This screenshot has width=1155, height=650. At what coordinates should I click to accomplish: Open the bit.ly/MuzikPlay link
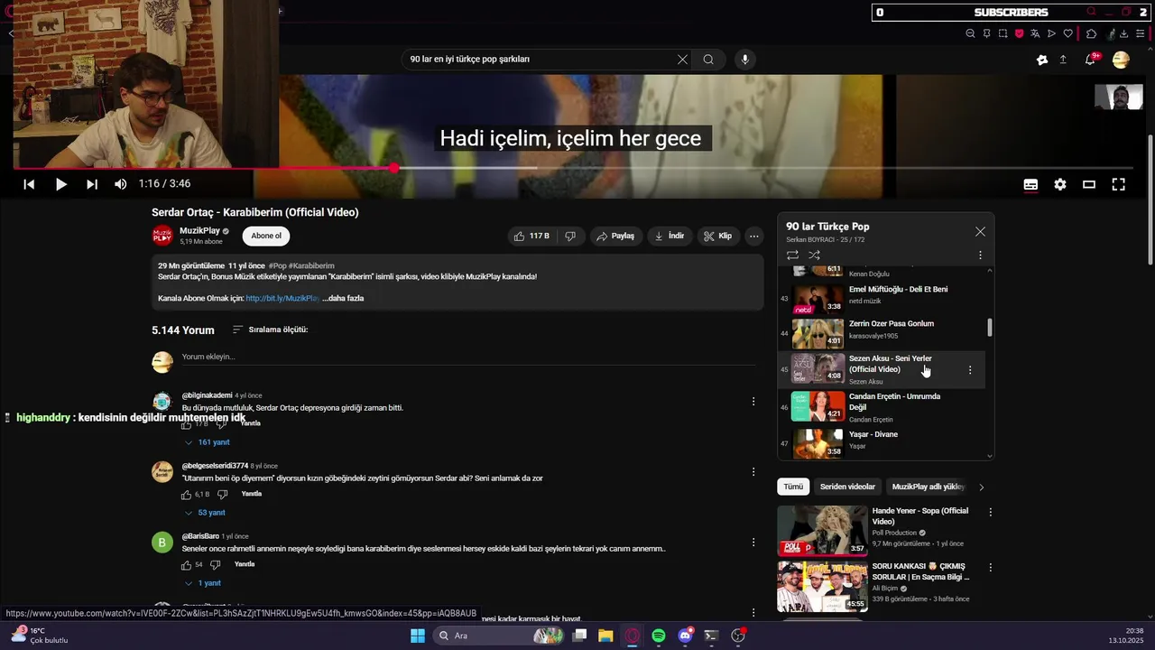(282, 298)
